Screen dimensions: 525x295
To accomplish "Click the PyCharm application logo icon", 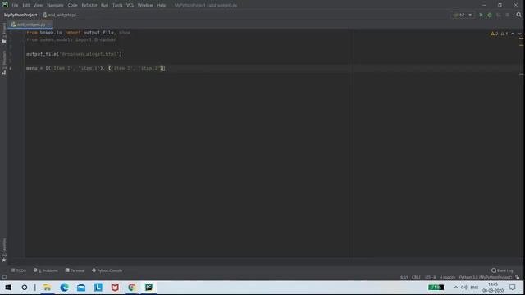I will click(x=5, y=5).
